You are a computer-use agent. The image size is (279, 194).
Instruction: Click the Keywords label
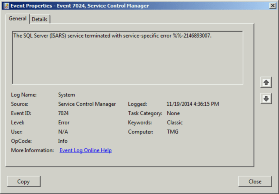[x=140, y=122]
